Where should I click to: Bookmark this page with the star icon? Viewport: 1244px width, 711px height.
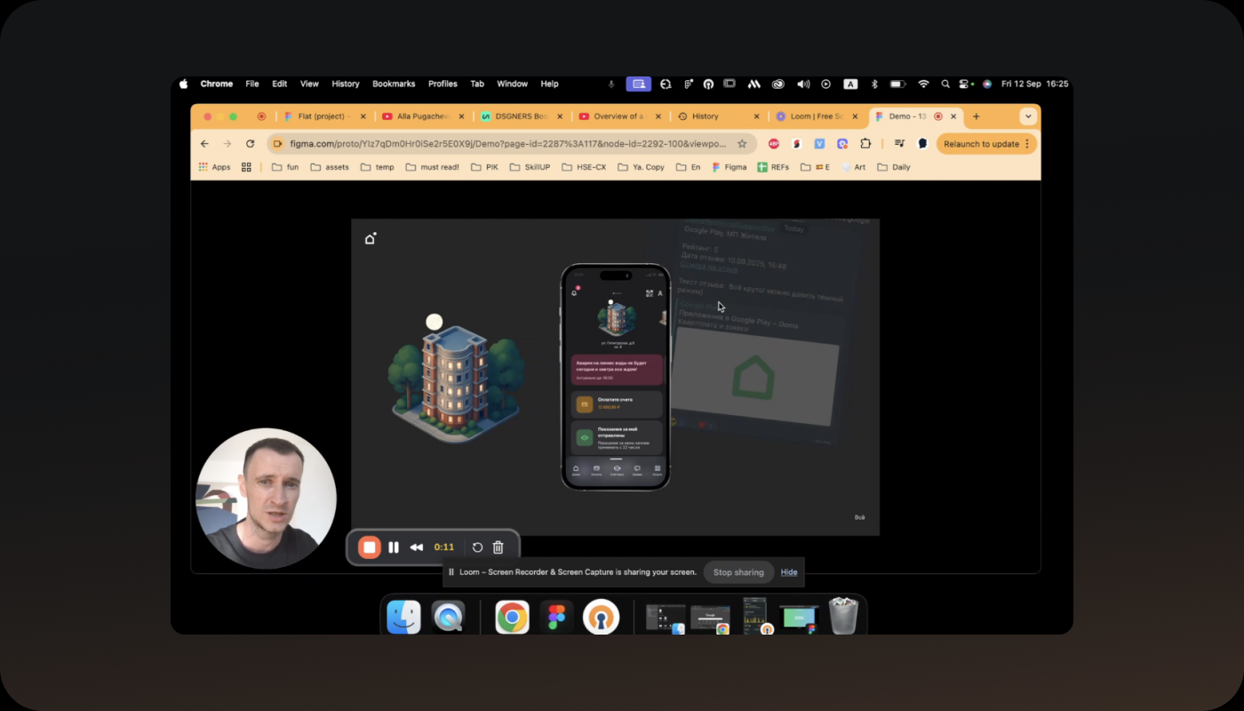point(742,144)
